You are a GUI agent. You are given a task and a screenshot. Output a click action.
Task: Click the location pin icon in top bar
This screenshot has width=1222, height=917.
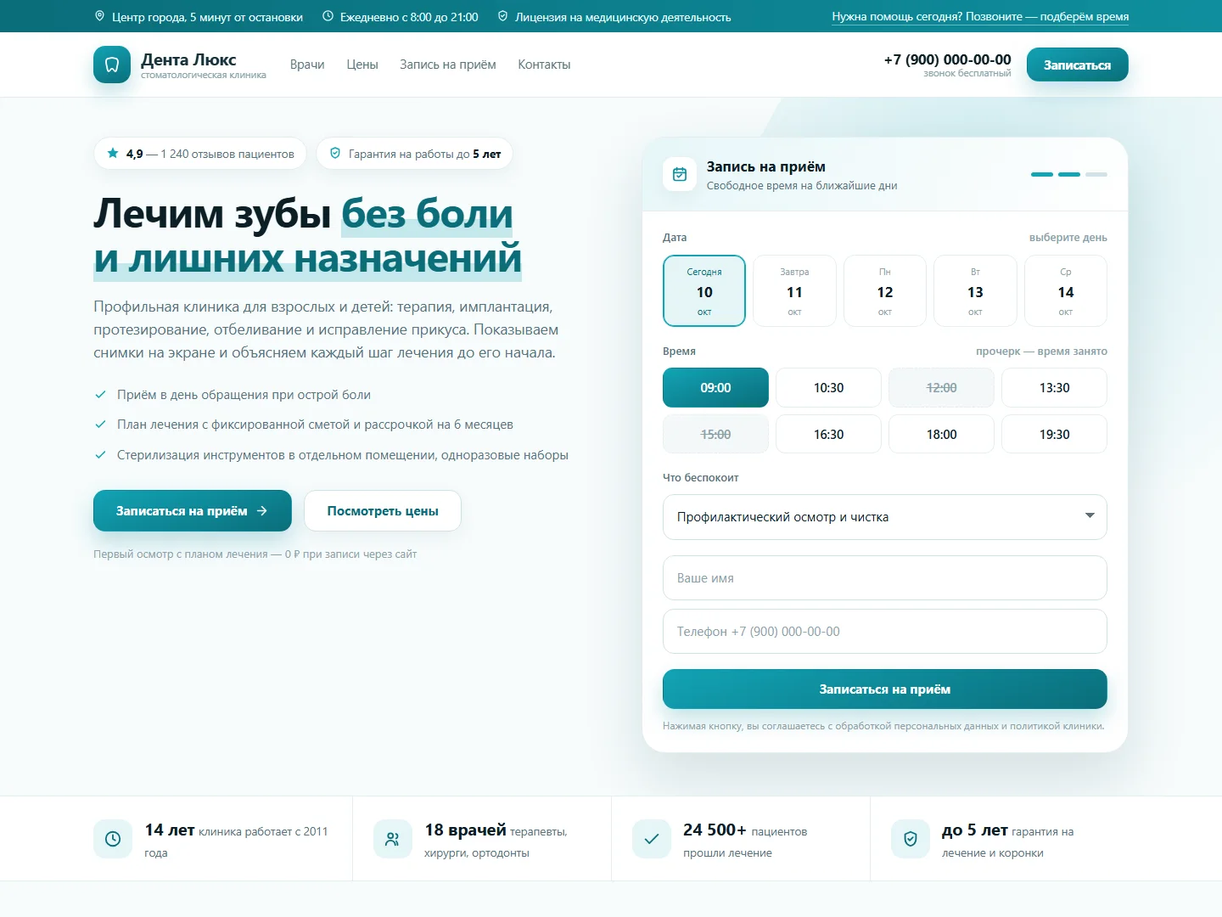click(x=99, y=16)
